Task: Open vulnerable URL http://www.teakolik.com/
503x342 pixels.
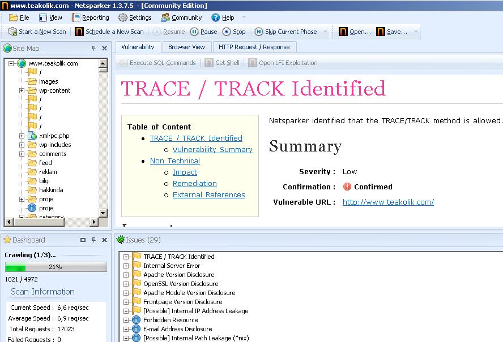Action: tap(388, 202)
